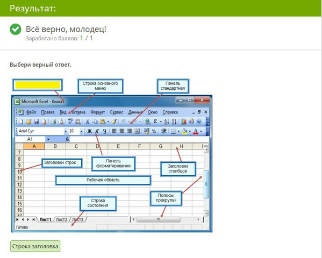The width and height of the screenshot is (322, 258).
Task: Open the Chart Wizard icon
Action: pos(183,121)
